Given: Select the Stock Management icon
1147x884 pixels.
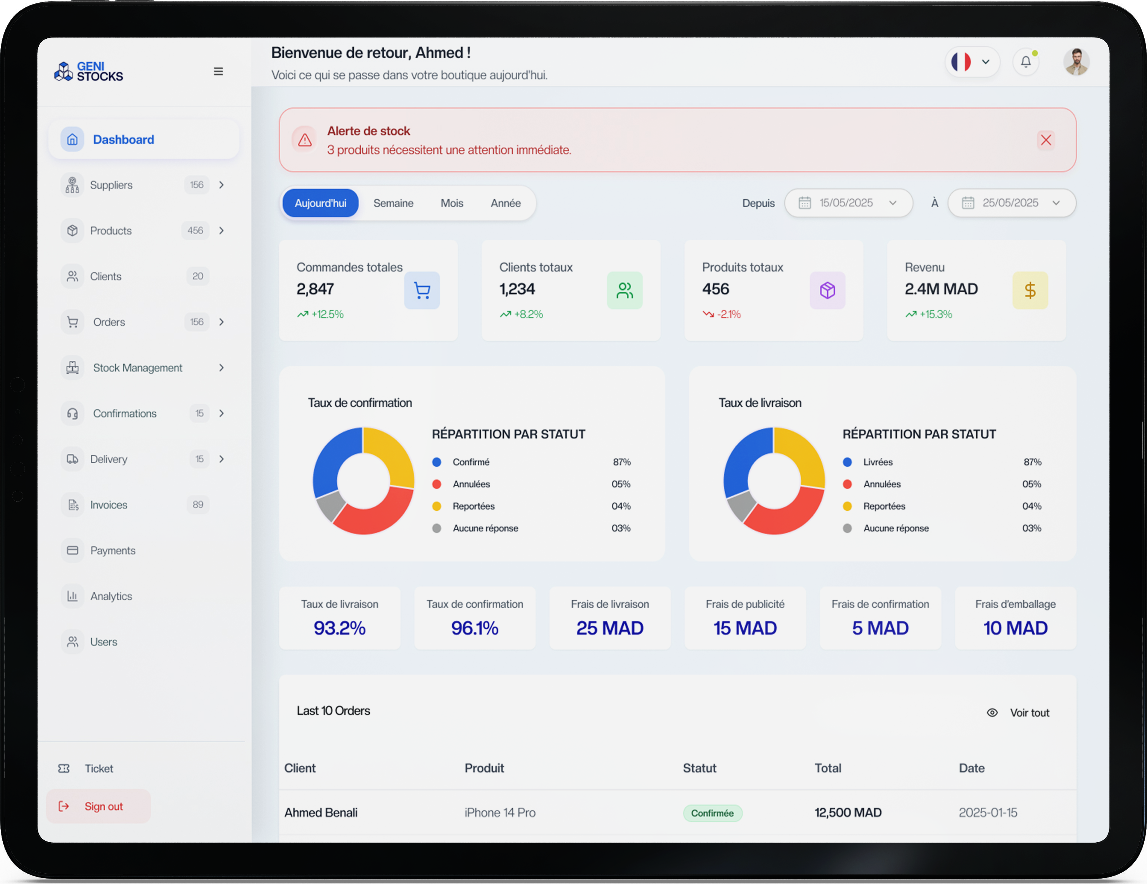Looking at the screenshot, I should click(72, 367).
